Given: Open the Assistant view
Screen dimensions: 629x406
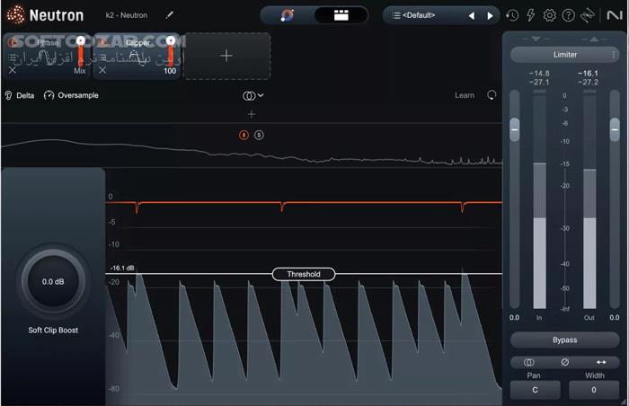Looking at the screenshot, I should point(288,15).
